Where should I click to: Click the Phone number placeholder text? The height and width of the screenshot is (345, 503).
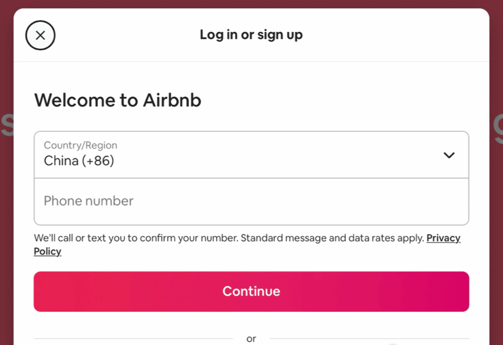tap(89, 201)
